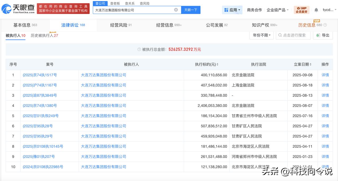Open case (2025)豫01执207号

pos(39,156)
